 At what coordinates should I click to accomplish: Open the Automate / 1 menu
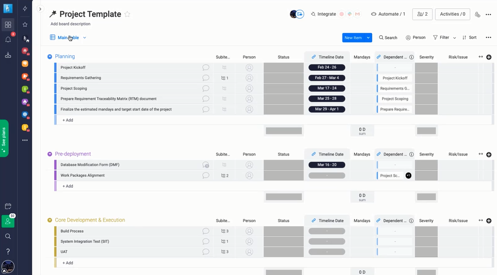(x=388, y=14)
